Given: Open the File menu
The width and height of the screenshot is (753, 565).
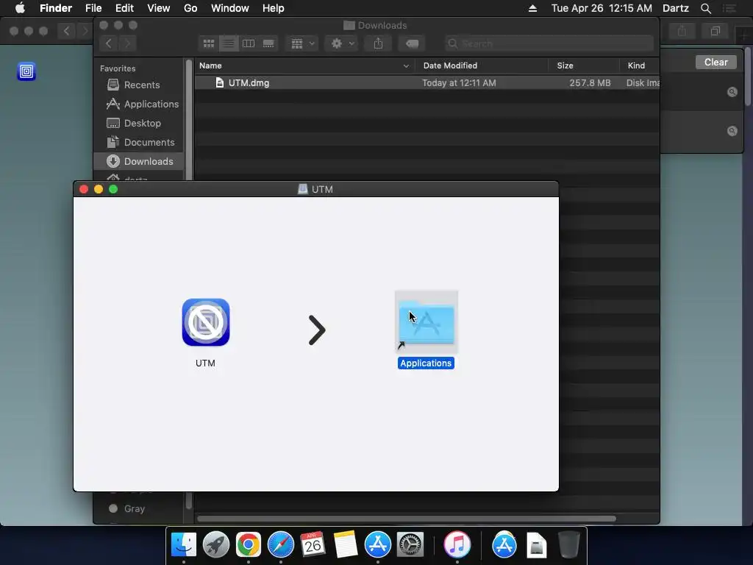Looking at the screenshot, I should click(x=93, y=8).
